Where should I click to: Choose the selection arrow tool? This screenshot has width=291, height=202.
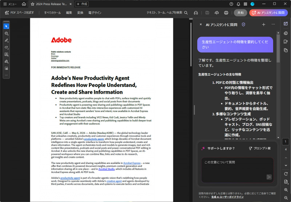click(6, 26)
